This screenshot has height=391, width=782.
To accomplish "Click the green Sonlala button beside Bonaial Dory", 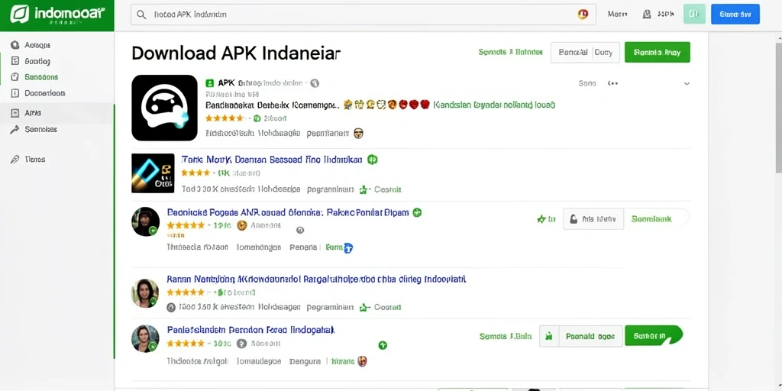I will (x=657, y=53).
